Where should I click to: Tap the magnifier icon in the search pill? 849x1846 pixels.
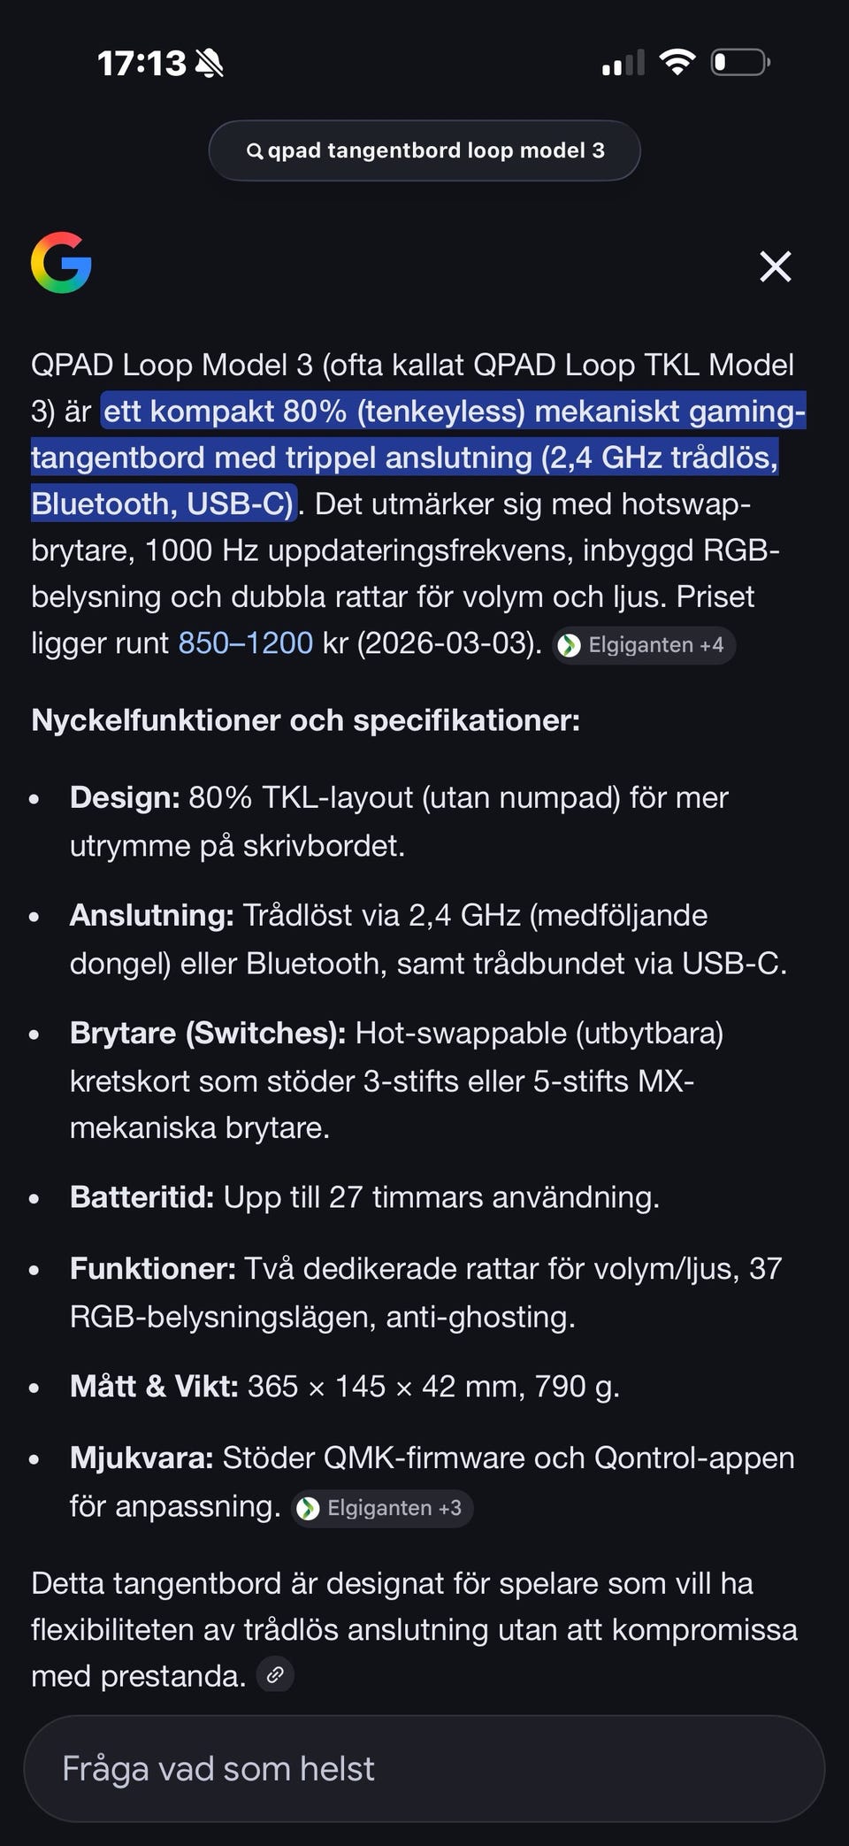[255, 151]
